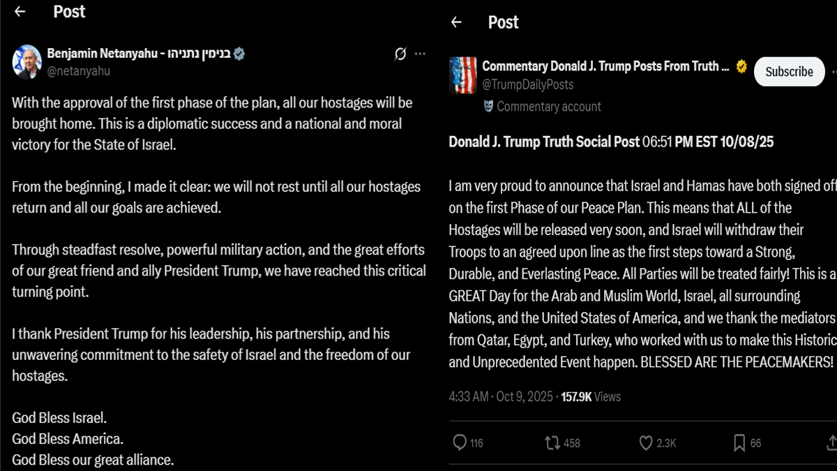837x471 pixels.
Task: Click Benjamin Netanyahu's profile avatar
Action: point(27,62)
